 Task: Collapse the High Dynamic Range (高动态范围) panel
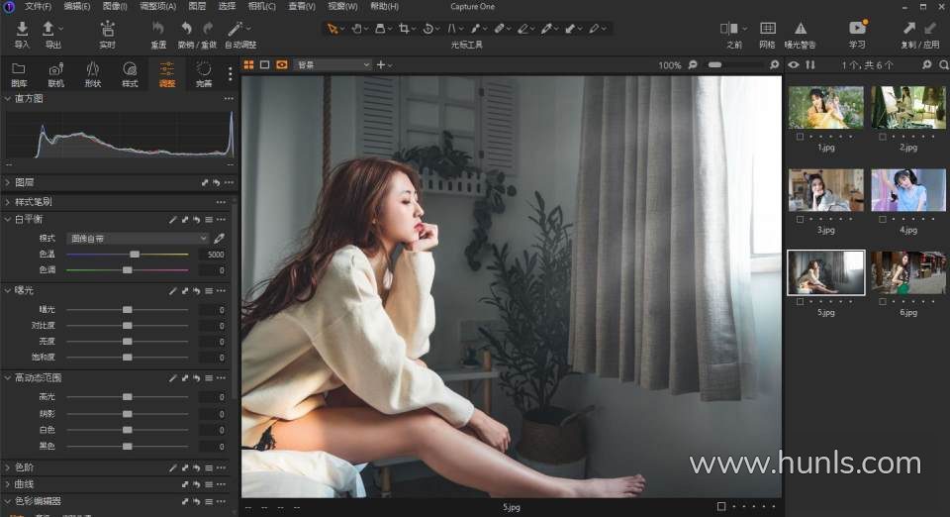[7, 378]
